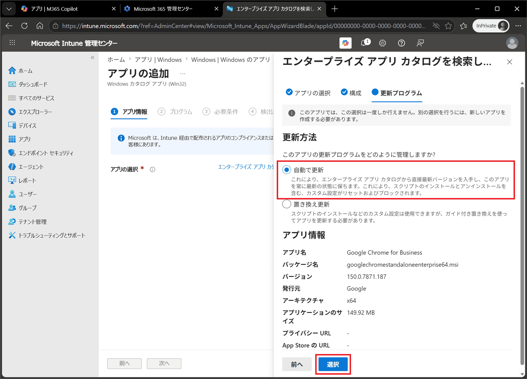Select the 自動で更新 radio button
Viewport: 527px width, 379px height.
pos(287,170)
